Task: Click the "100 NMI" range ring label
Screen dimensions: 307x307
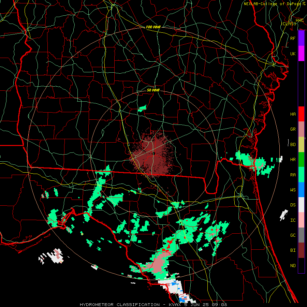Action: pos(153,27)
